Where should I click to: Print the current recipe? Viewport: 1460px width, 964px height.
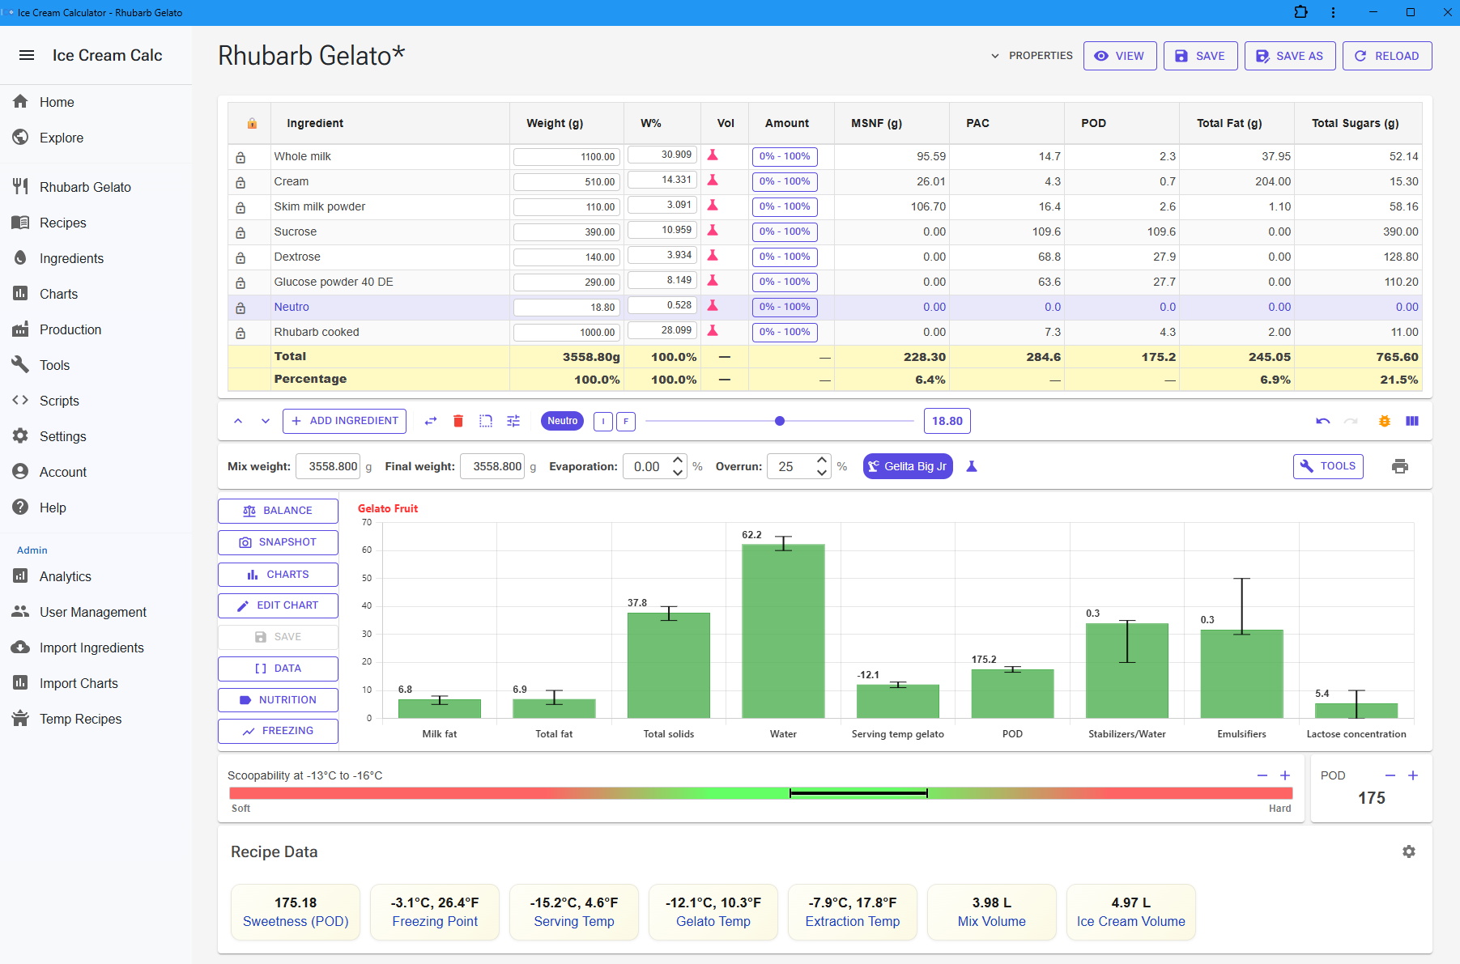click(x=1401, y=466)
